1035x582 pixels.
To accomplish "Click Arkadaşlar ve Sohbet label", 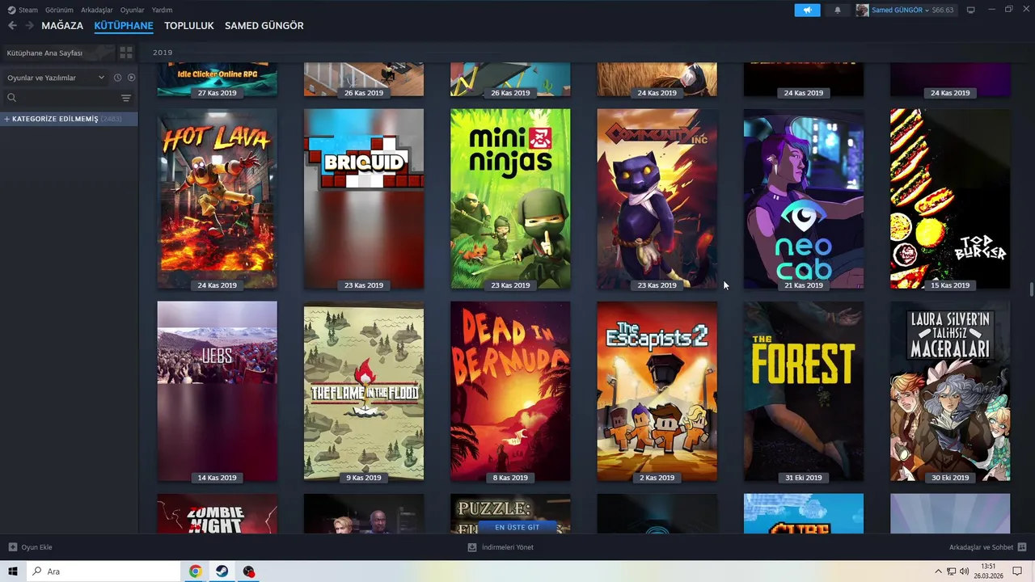I will [x=981, y=547].
